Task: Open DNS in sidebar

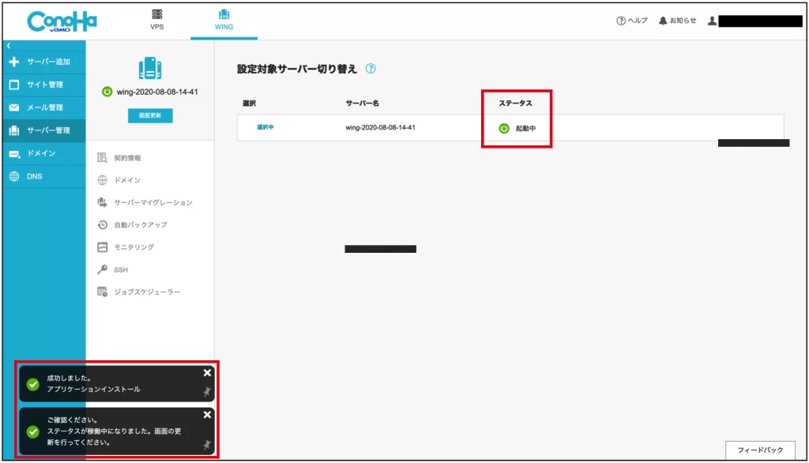Action: pos(34,176)
